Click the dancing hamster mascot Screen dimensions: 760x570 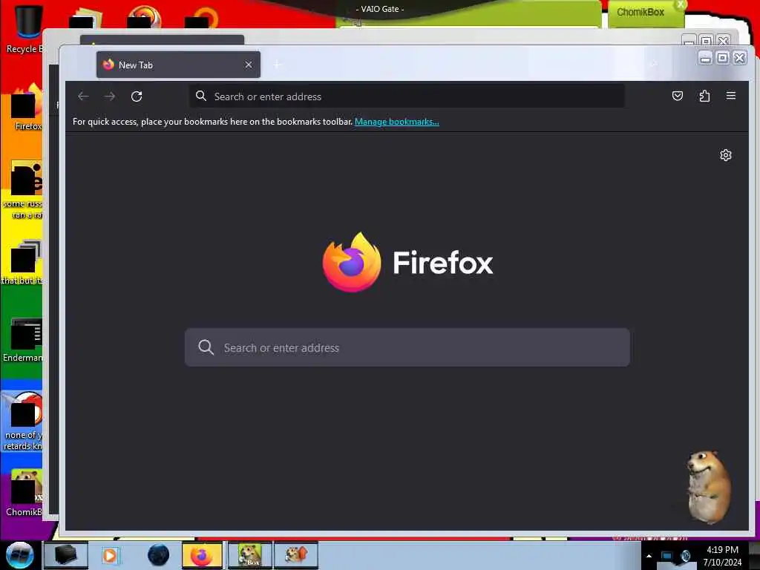click(x=709, y=487)
